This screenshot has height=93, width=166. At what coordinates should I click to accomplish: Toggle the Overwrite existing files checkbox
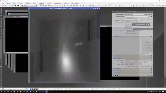[x=126, y=67]
